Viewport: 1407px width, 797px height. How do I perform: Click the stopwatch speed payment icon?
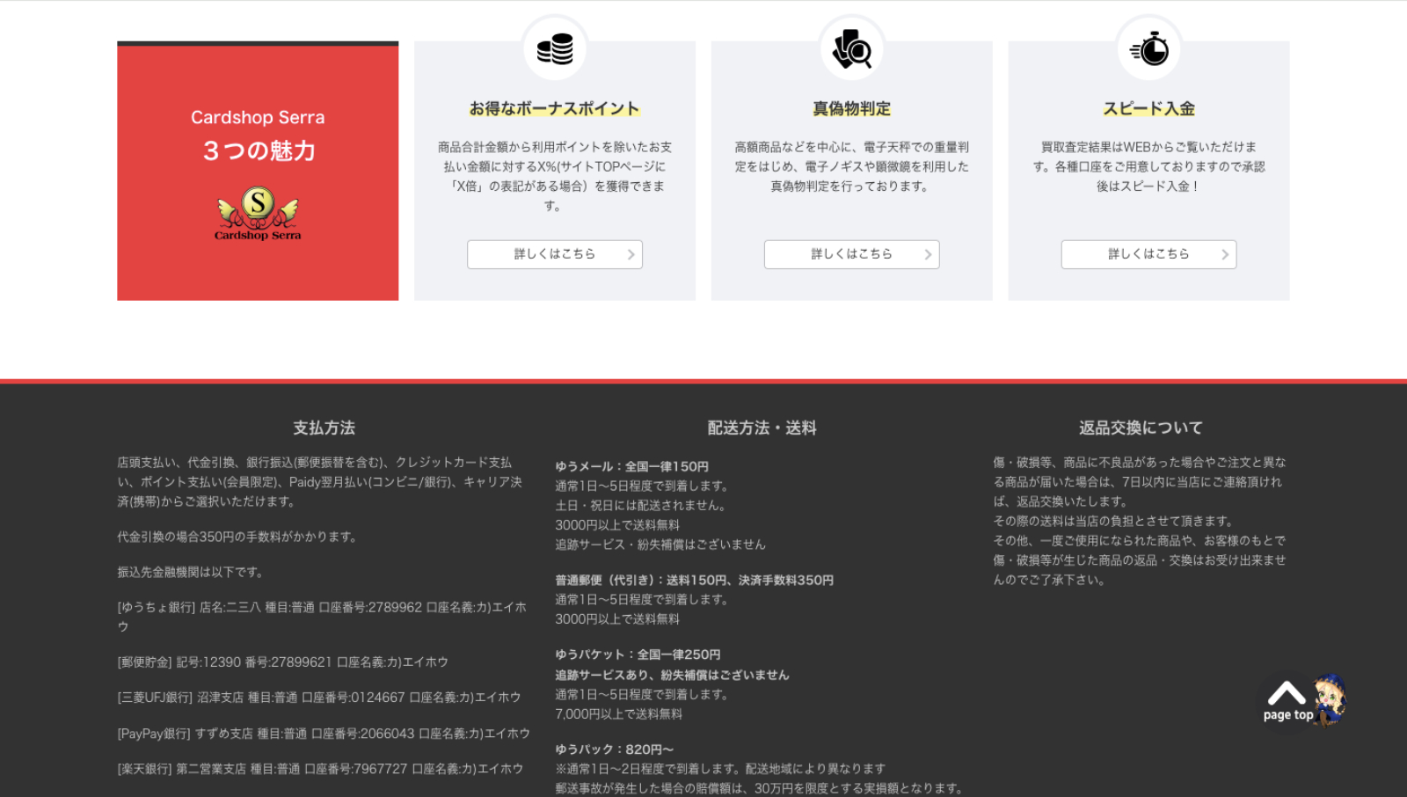tap(1148, 49)
